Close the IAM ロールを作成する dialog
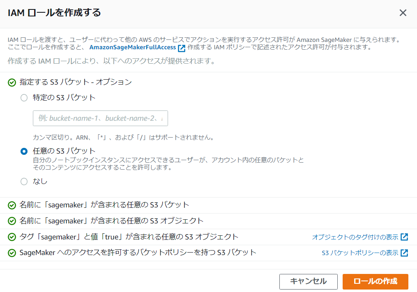Viewport: 417px width, 292px height. (x=403, y=12)
